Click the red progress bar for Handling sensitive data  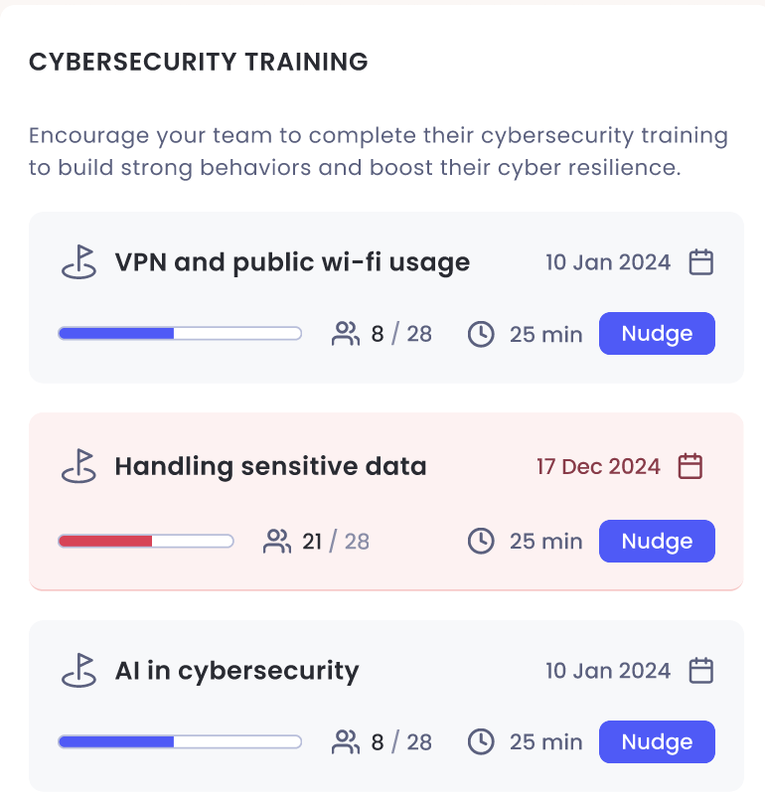coord(146,541)
